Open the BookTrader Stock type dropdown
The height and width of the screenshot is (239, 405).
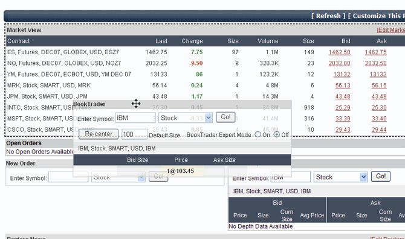pyautogui.click(x=186, y=118)
